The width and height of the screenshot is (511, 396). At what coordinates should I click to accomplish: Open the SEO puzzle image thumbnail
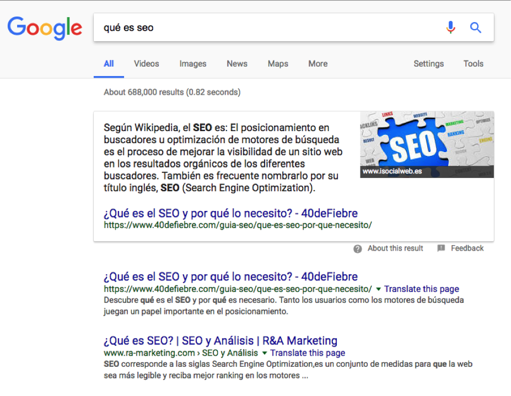[427, 144]
